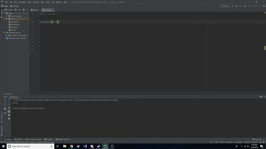
Task: Click the PyCharm taskbar icon
Action: 105,146
